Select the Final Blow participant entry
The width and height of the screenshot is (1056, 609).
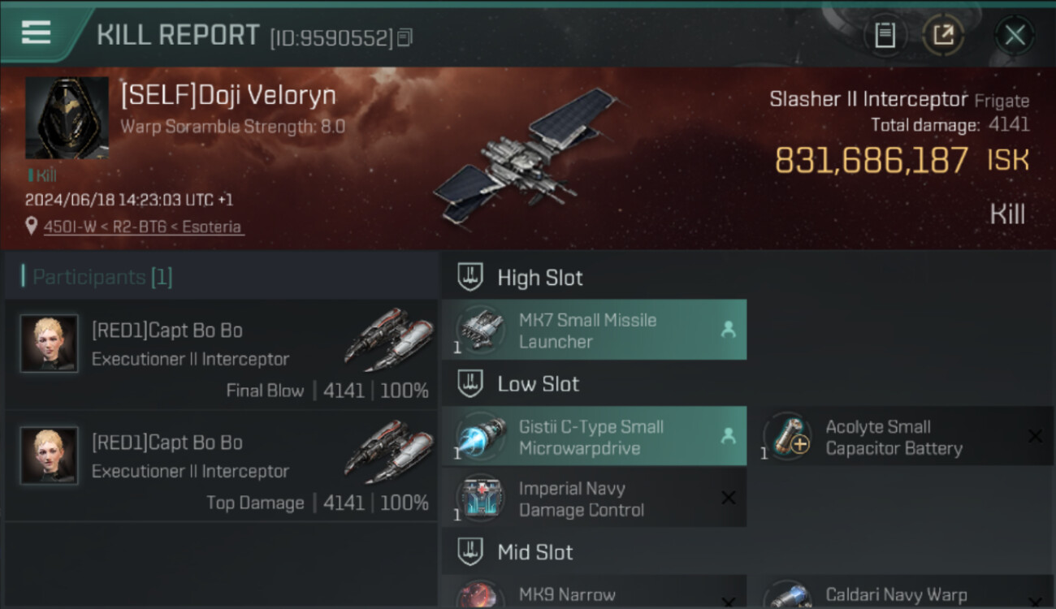pyautogui.click(x=221, y=355)
